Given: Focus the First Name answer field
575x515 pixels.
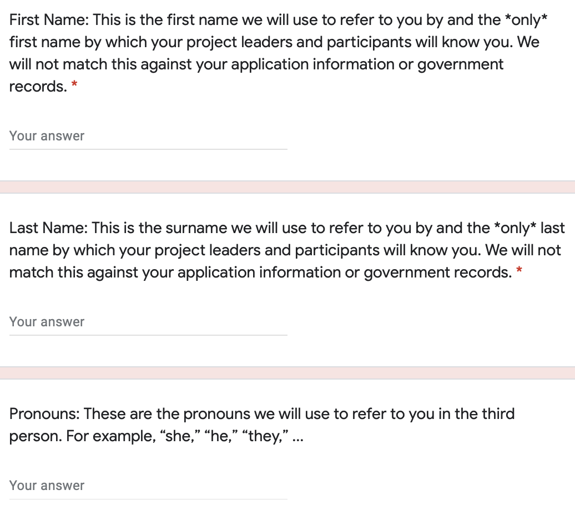Looking at the screenshot, I should pyautogui.click(x=148, y=136).
